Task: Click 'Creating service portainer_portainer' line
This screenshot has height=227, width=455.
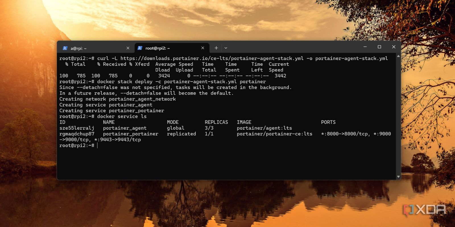Action: click(x=112, y=111)
